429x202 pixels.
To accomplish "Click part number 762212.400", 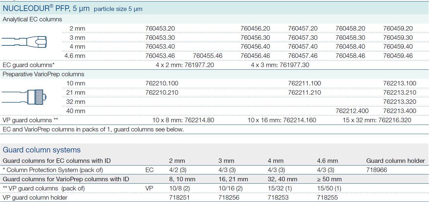I will coord(352,111).
